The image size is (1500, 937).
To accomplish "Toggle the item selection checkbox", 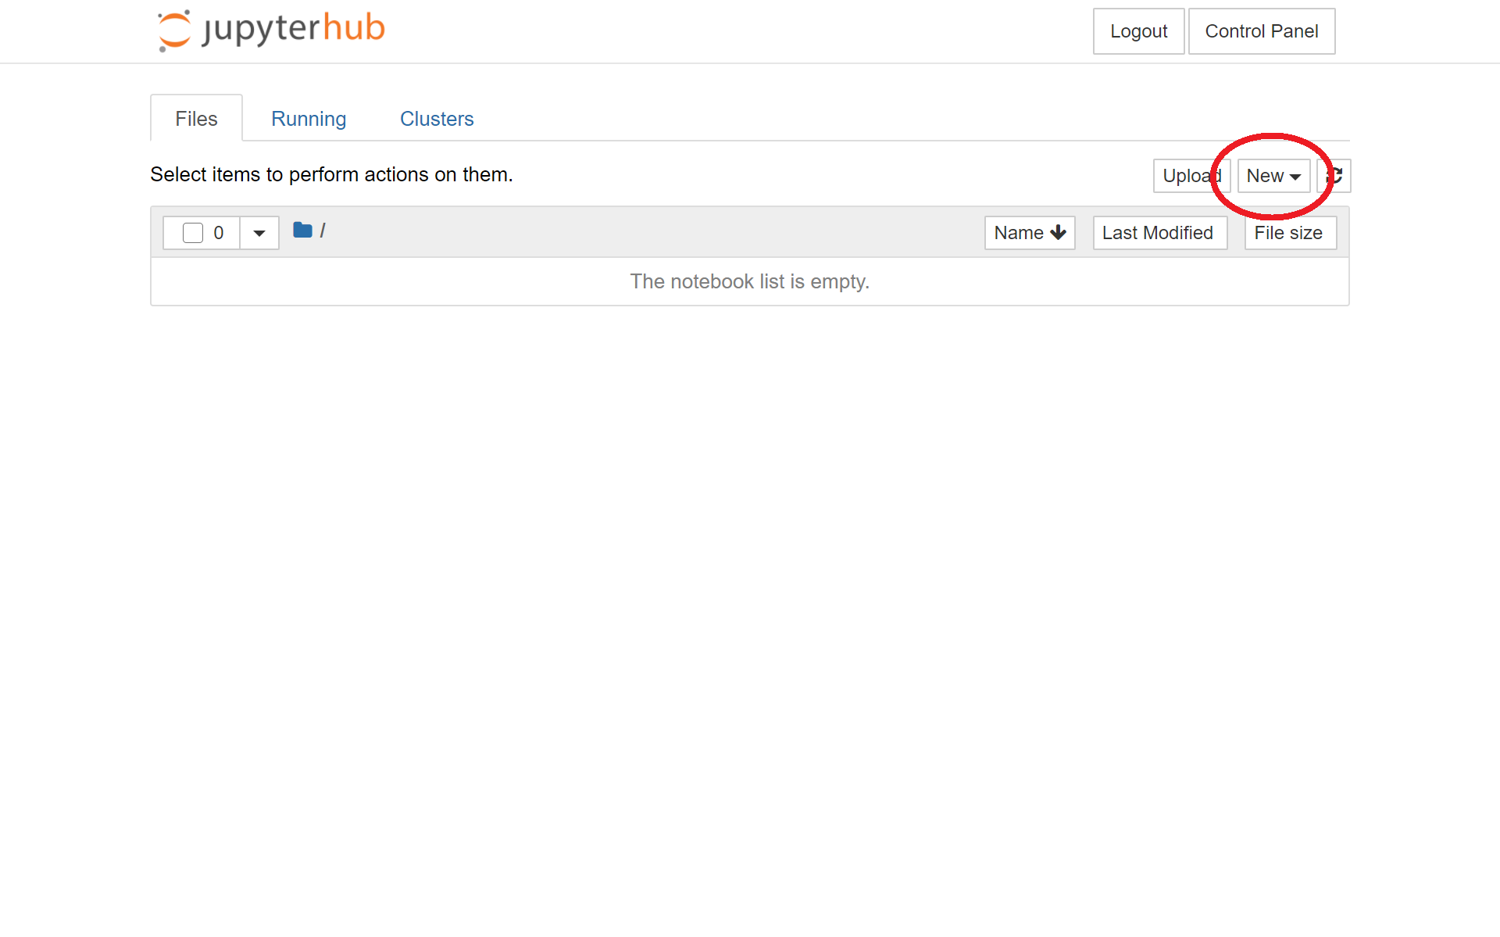I will 191,232.
